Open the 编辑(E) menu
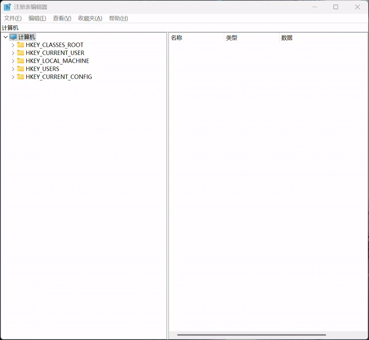369x340 pixels. pyautogui.click(x=37, y=18)
